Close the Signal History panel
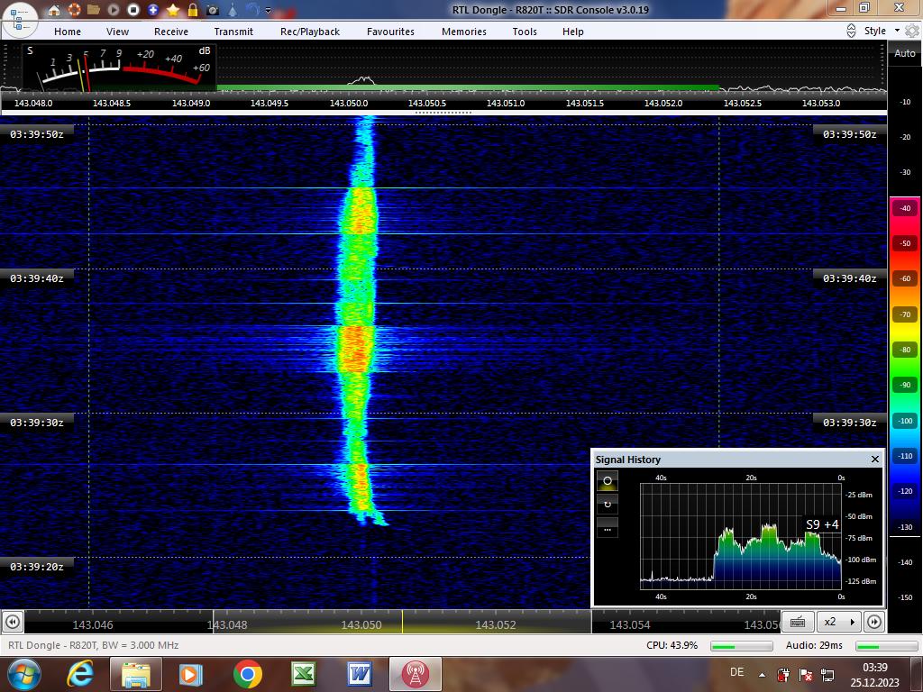The height and width of the screenshot is (692, 923). [874, 459]
